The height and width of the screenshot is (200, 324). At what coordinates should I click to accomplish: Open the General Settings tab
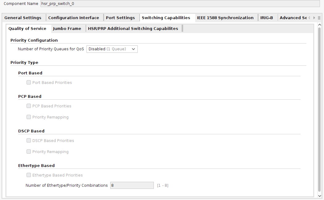23,18
